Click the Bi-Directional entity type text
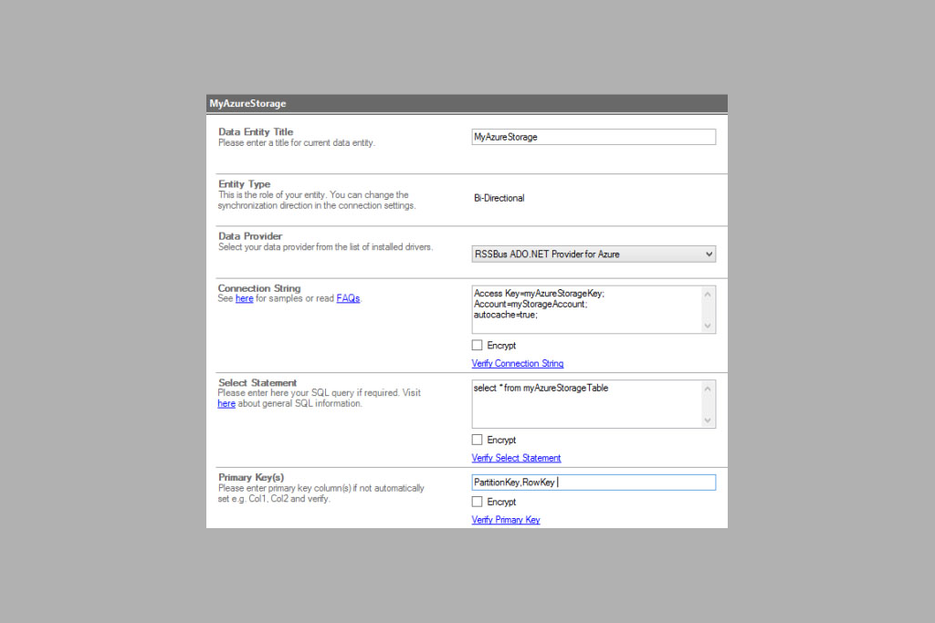Image resolution: width=935 pixels, height=623 pixels. click(x=499, y=198)
